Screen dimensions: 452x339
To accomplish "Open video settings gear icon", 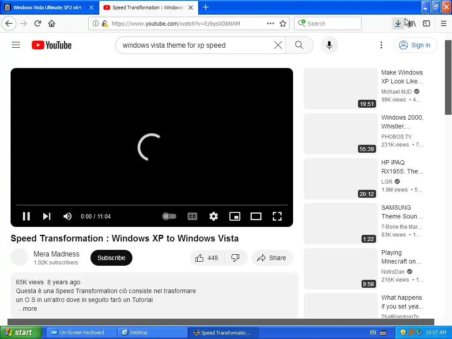I will (x=214, y=216).
